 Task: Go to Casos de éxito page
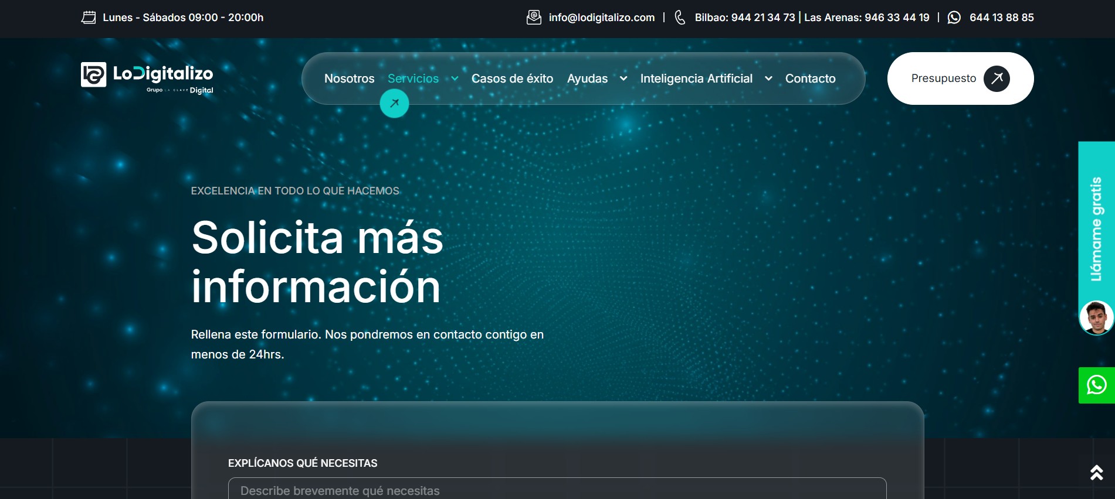512,78
